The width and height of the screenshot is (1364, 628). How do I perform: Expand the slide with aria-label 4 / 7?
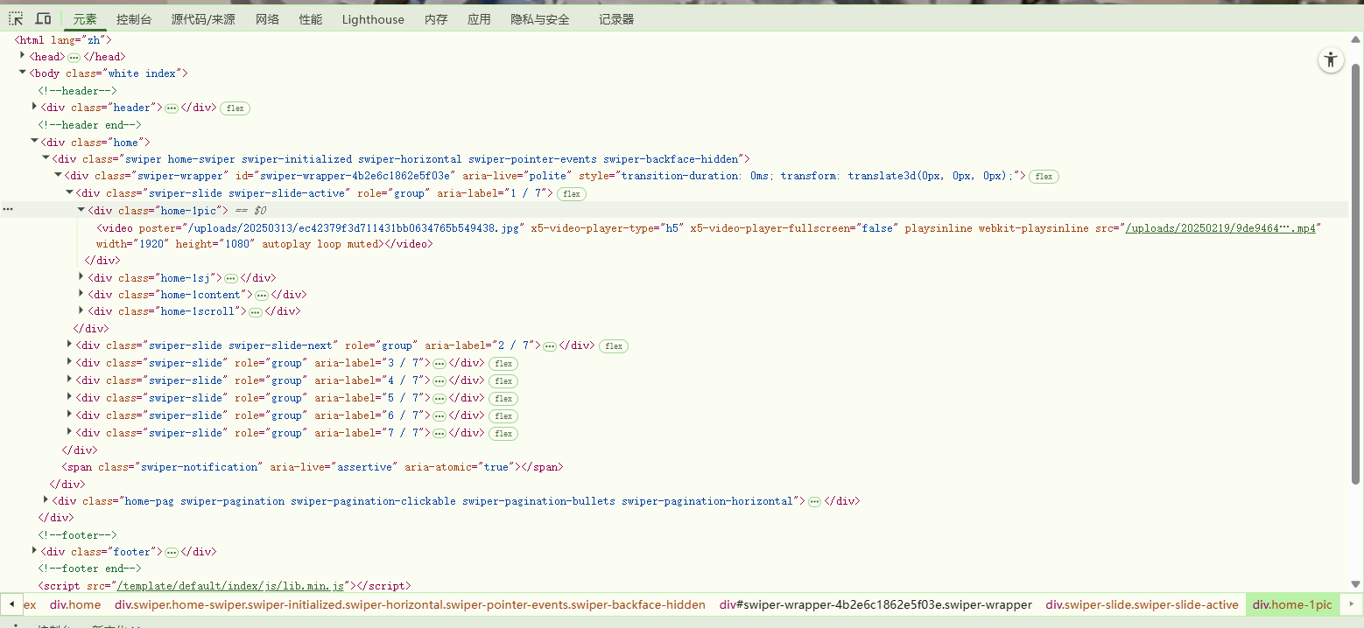(x=69, y=380)
